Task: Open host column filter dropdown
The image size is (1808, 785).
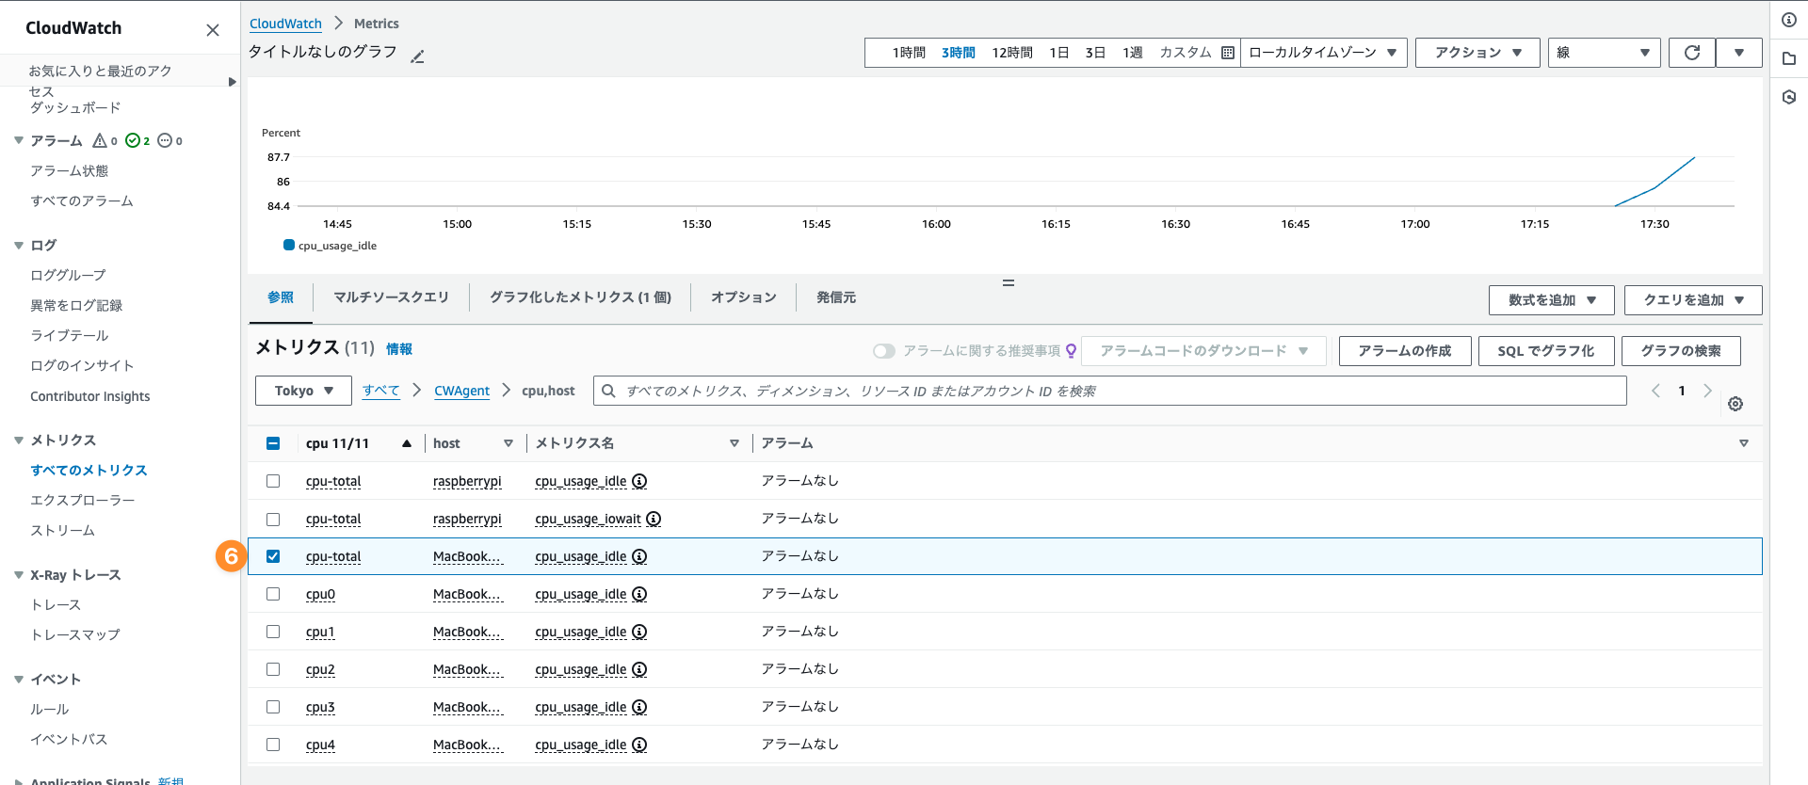Action: (508, 443)
